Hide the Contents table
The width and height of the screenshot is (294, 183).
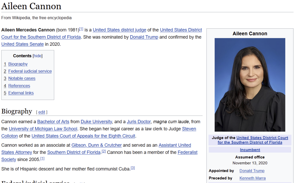pyautogui.click(x=37, y=56)
